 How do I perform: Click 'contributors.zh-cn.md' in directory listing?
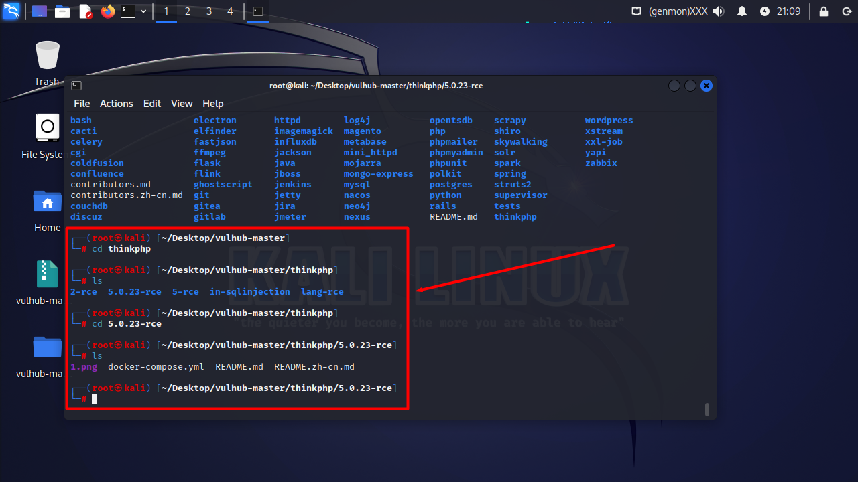(127, 195)
